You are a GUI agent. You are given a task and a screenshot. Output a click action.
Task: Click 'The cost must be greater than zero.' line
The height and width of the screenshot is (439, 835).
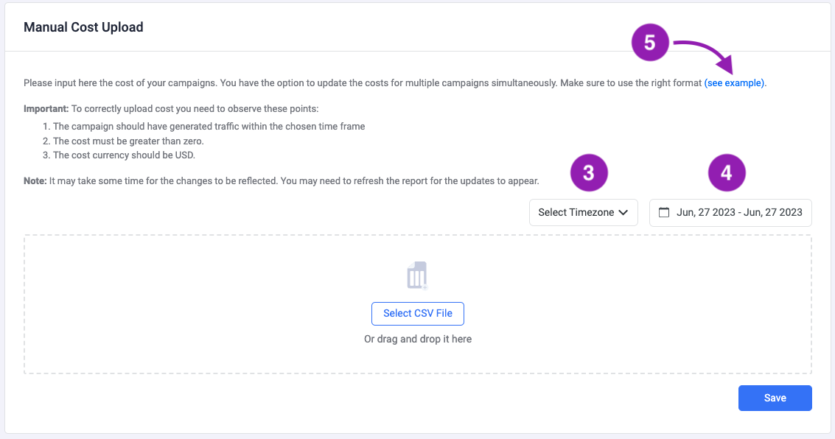click(x=128, y=141)
